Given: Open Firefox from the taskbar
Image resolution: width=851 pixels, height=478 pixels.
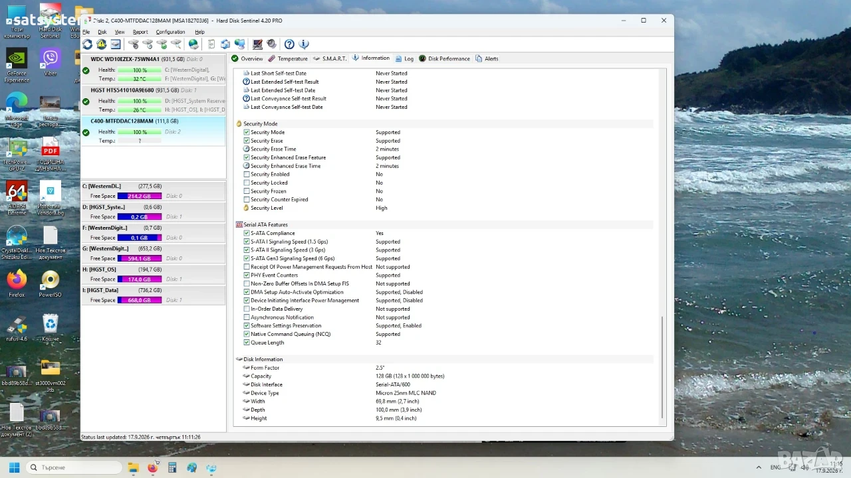Looking at the screenshot, I should 152,467.
